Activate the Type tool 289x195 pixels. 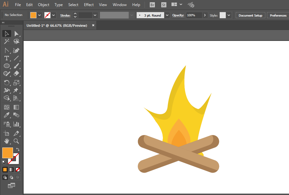(7, 58)
